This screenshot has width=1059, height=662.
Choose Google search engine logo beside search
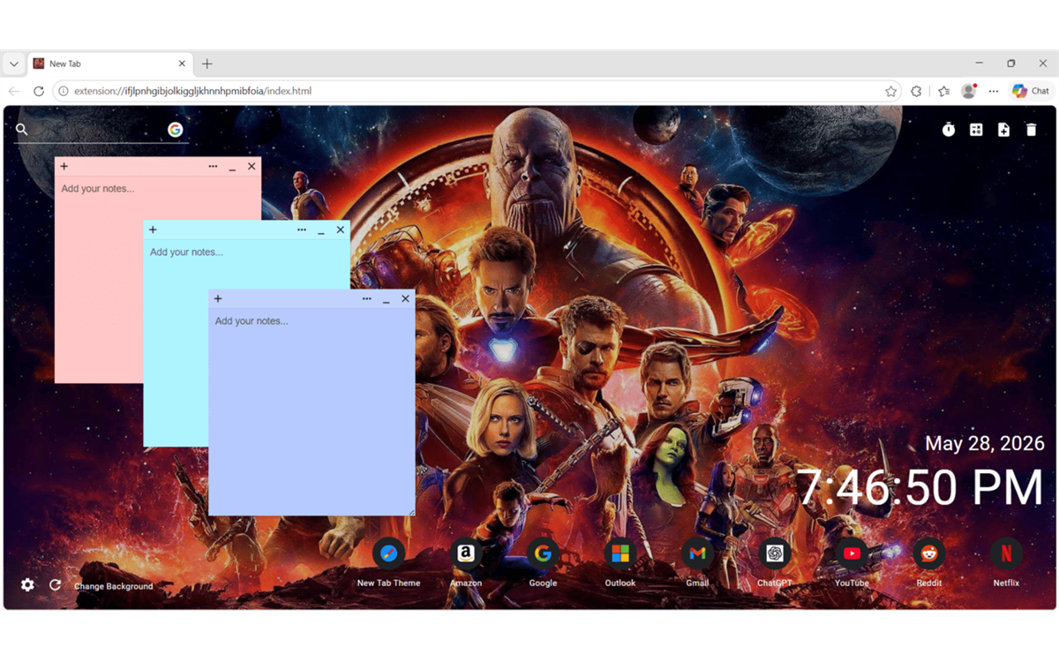click(176, 130)
